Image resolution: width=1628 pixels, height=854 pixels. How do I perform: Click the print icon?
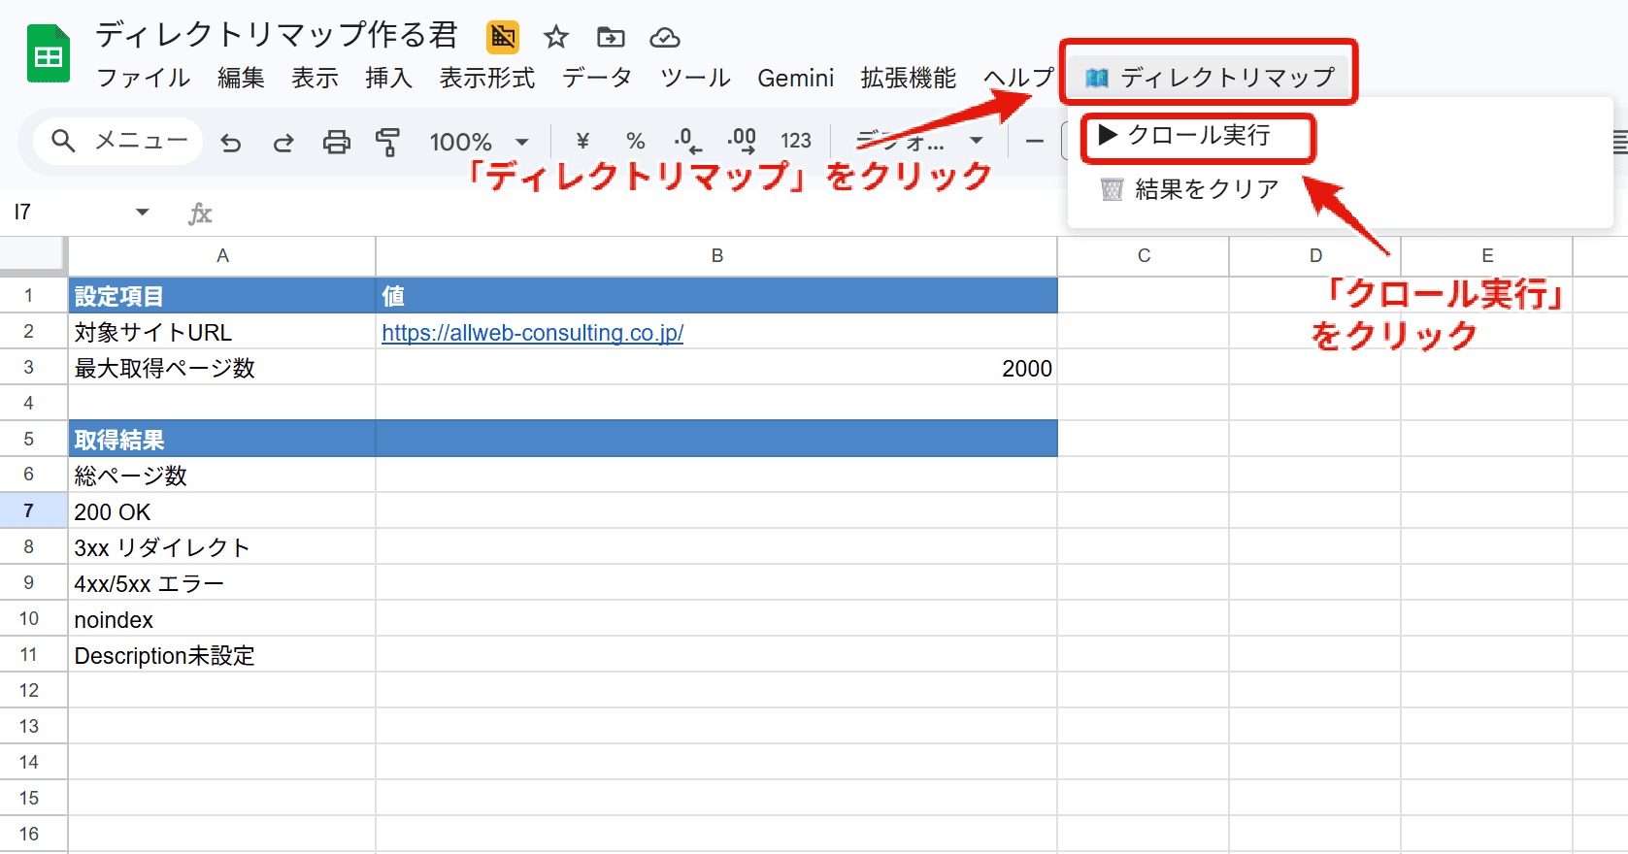coord(336,143)
